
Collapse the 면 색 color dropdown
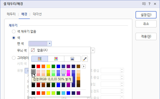50,44
